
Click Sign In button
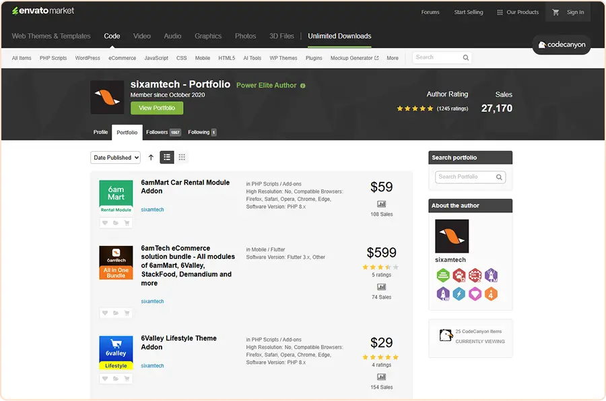575,12
